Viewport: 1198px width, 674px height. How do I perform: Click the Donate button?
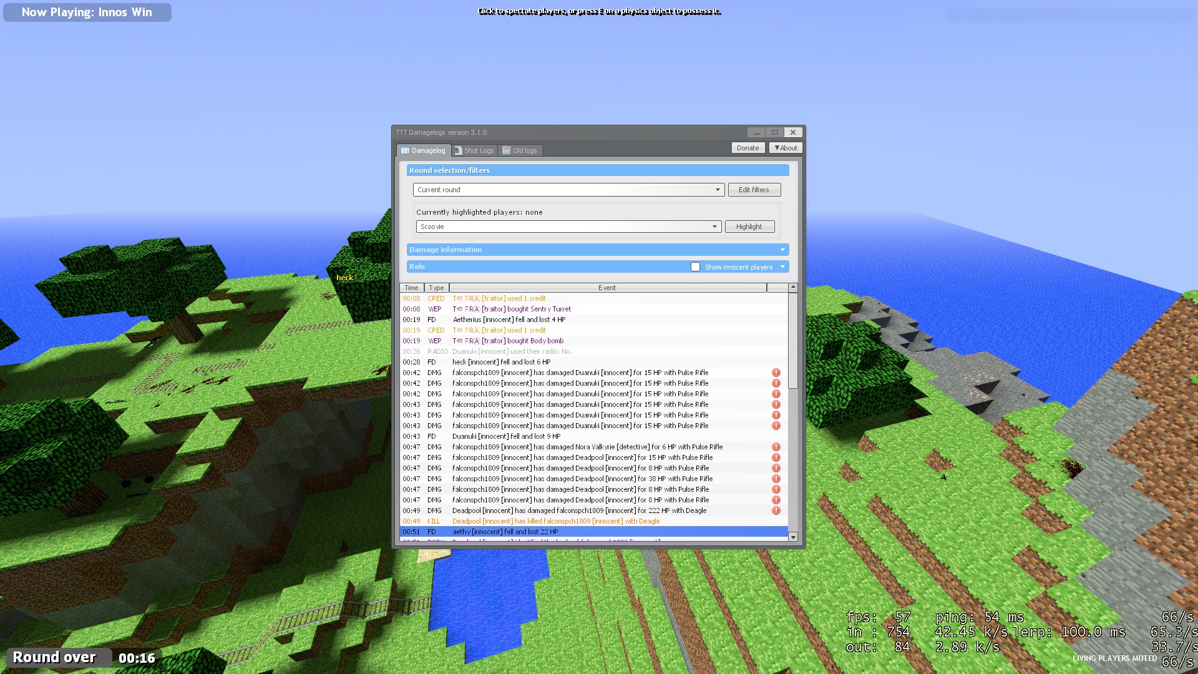[748, 148]
